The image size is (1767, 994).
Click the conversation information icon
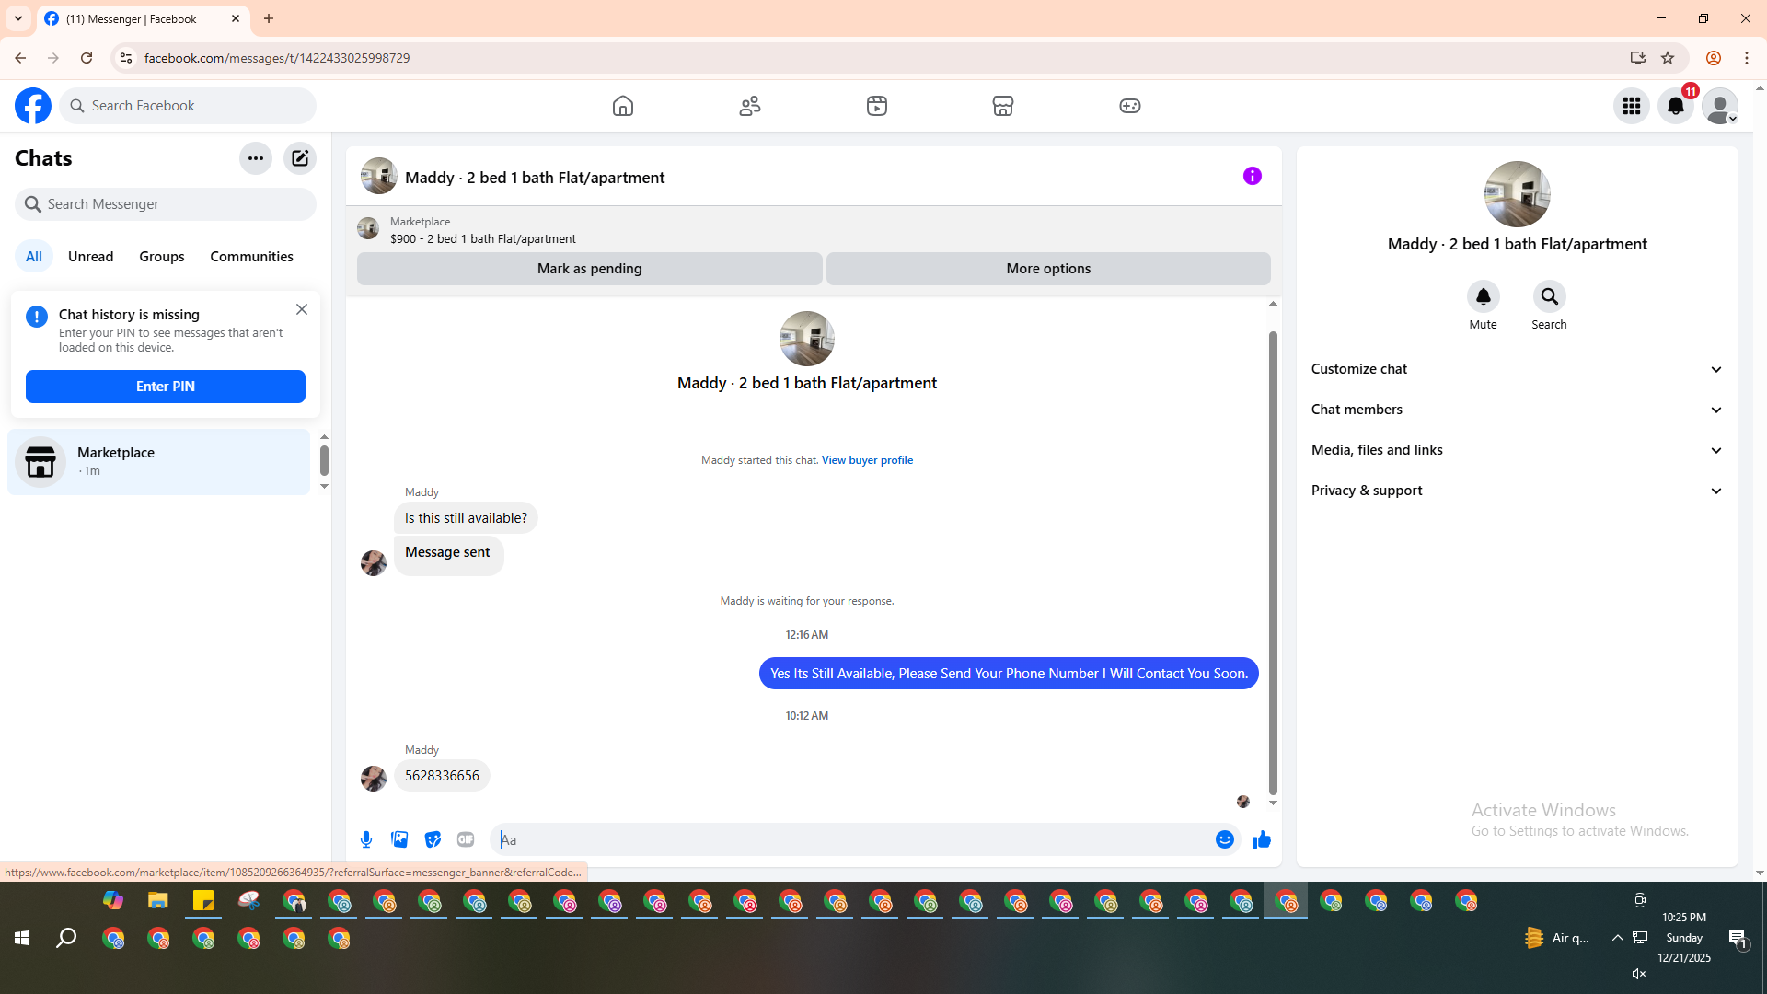(1253, 176)
